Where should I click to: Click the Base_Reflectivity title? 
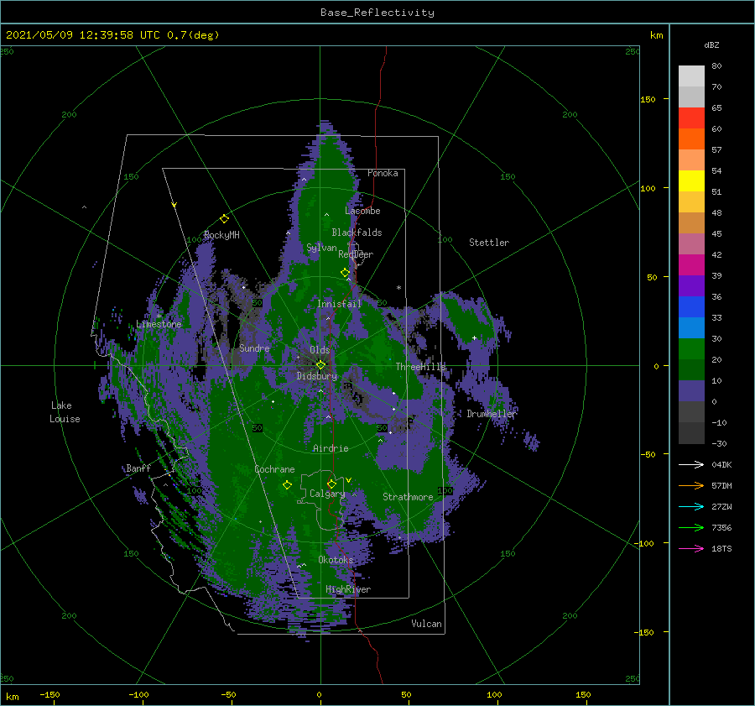[x=377, y=13]
